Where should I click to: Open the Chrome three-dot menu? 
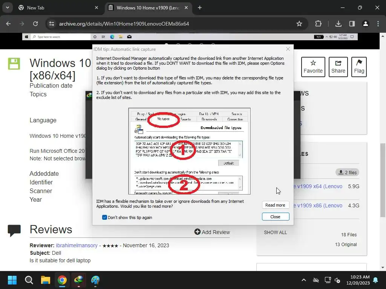click(378, 24)
